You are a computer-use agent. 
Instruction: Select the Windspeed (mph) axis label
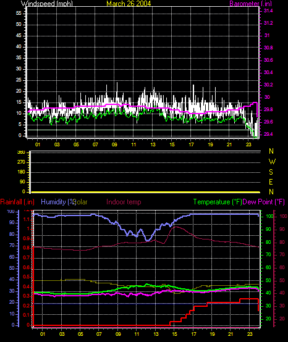click(x=47, y=4)
